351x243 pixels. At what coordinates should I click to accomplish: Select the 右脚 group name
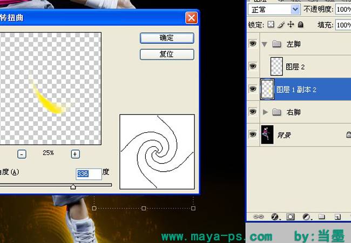293,112
